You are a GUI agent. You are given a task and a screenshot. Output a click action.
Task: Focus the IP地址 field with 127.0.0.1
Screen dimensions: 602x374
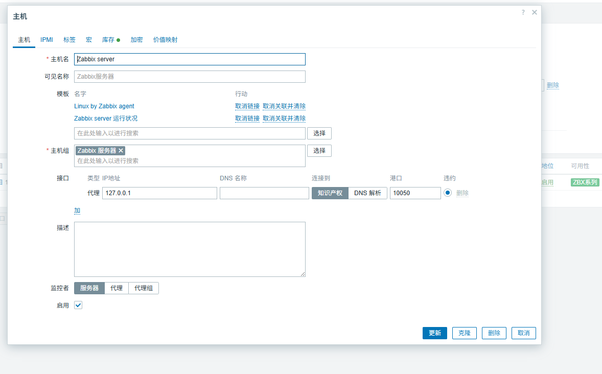(160, 193)
